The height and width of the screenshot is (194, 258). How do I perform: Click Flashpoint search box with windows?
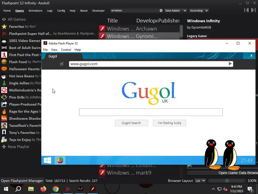point(135,11)
